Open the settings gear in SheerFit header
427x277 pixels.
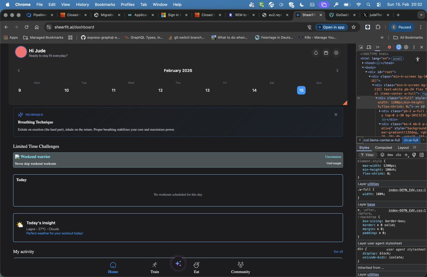[336, 53]
